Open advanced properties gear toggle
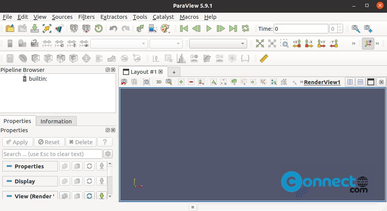The width and height of the screenshot is (387, 211). tap(108, 154)
